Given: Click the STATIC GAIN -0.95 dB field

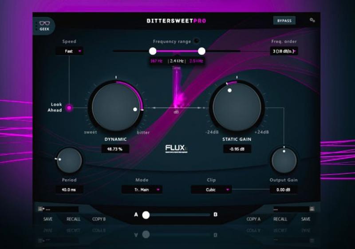Looking at the screenshot, I should tap(237, 149).
